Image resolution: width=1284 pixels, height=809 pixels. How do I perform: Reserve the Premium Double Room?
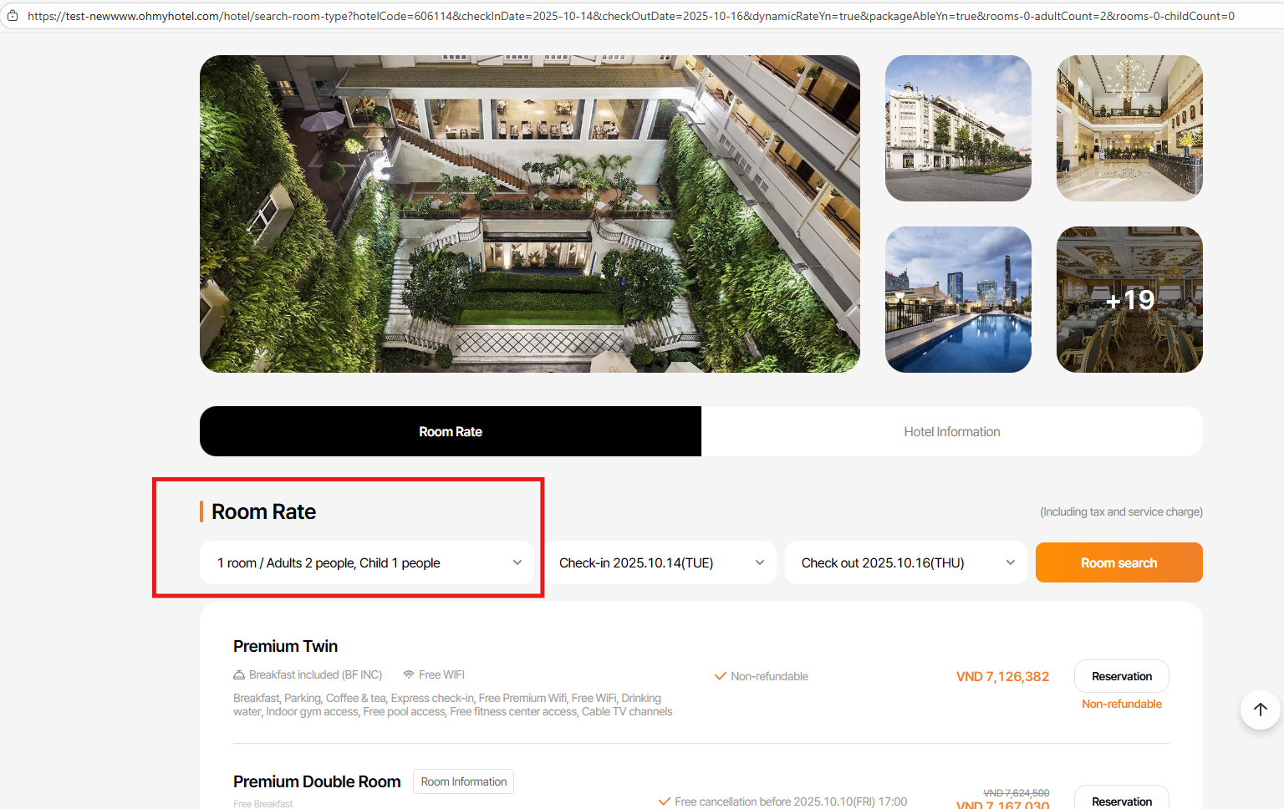(x=1122, y=798)
